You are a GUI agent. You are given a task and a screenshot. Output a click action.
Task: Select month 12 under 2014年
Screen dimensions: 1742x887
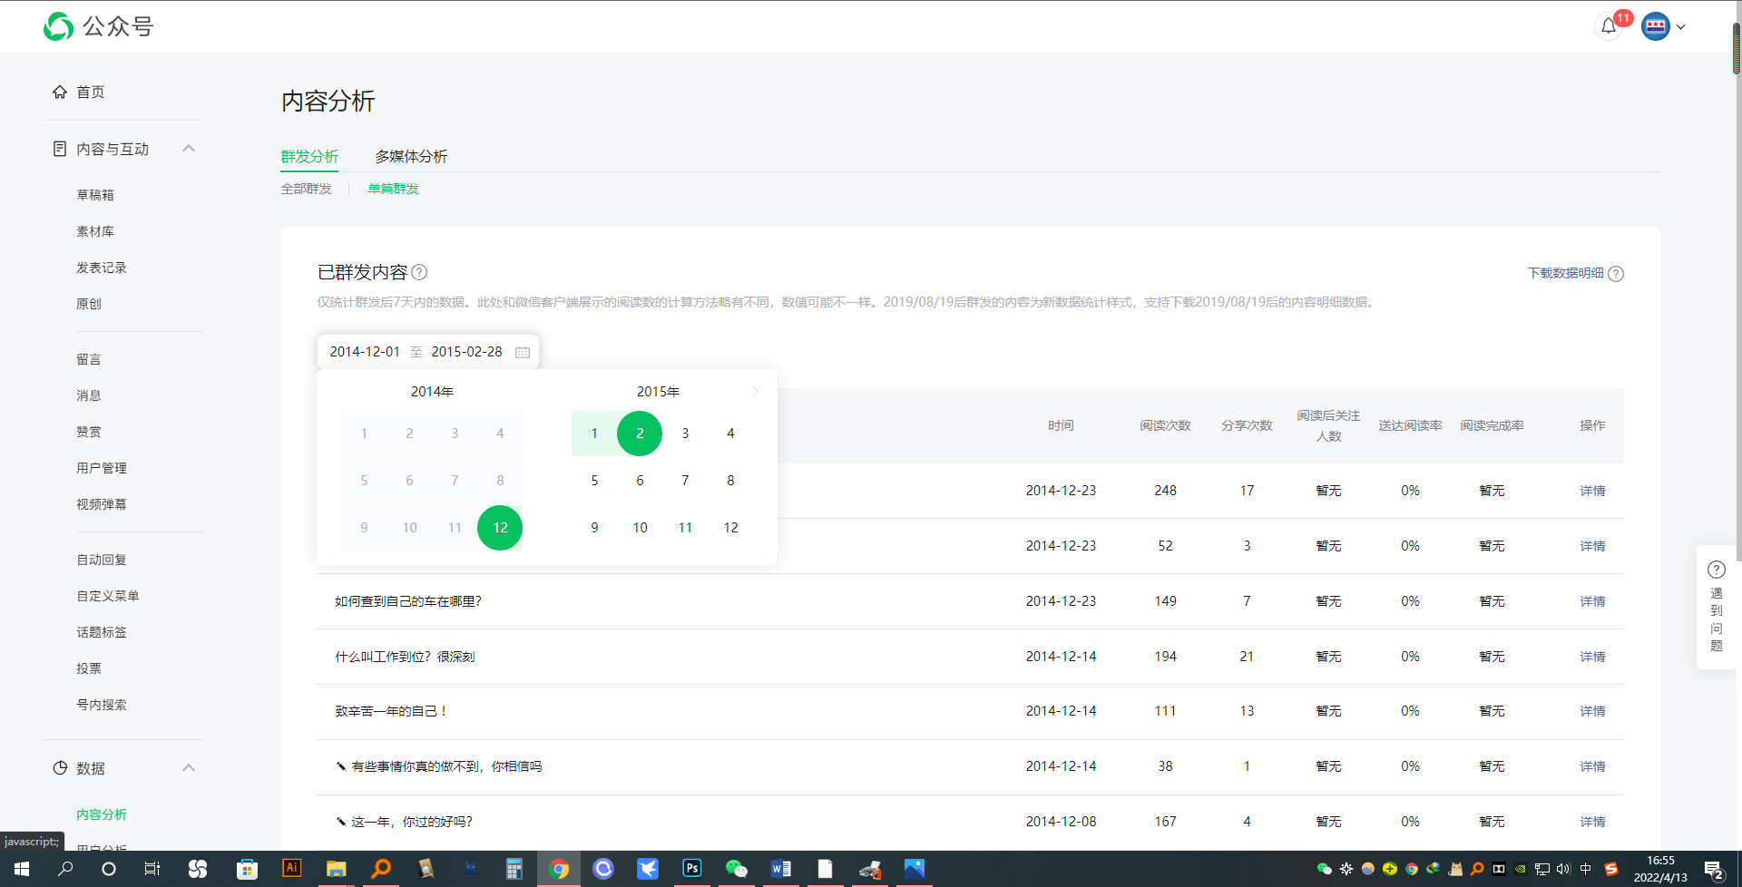pos(500,528)
